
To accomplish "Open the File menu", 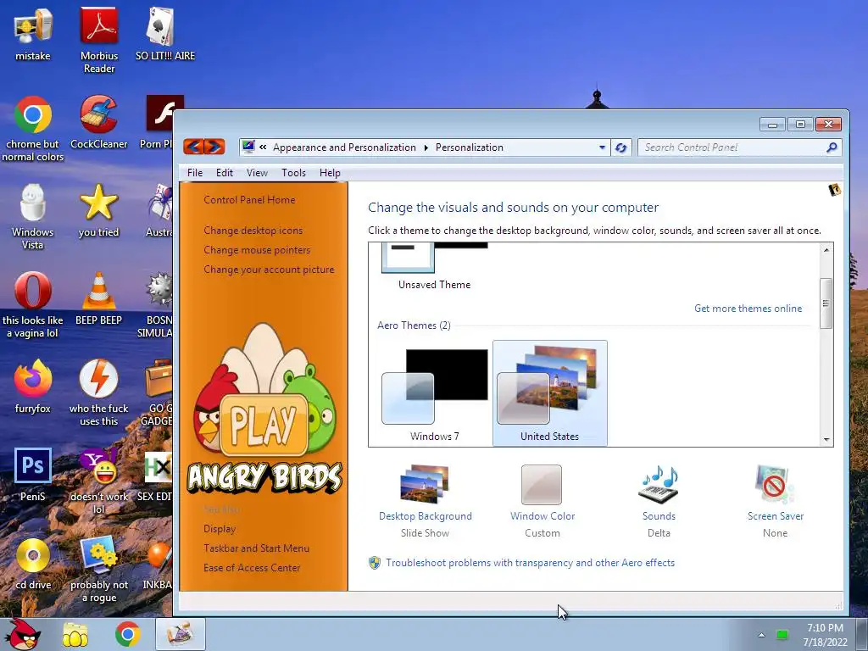I will pos(195,173).
